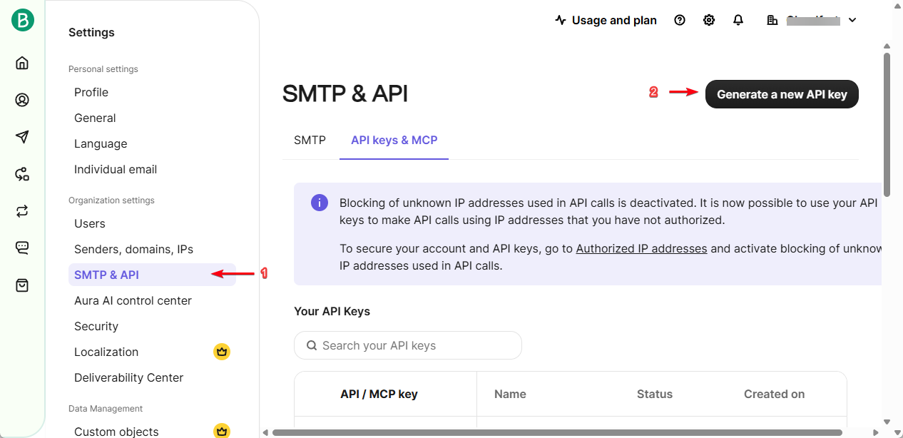Select SMTP & API in sidebar
903x438 pixels.
click(x=152, y=275)
